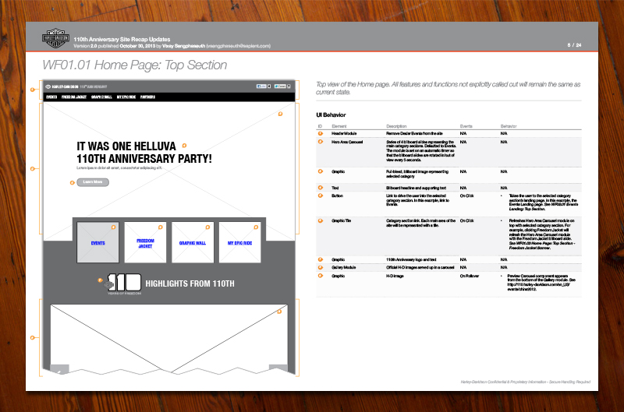Click the ID marker for Button row
Image resolution: width=624 pixels, height=412 pixels.
tap(321, 195)
